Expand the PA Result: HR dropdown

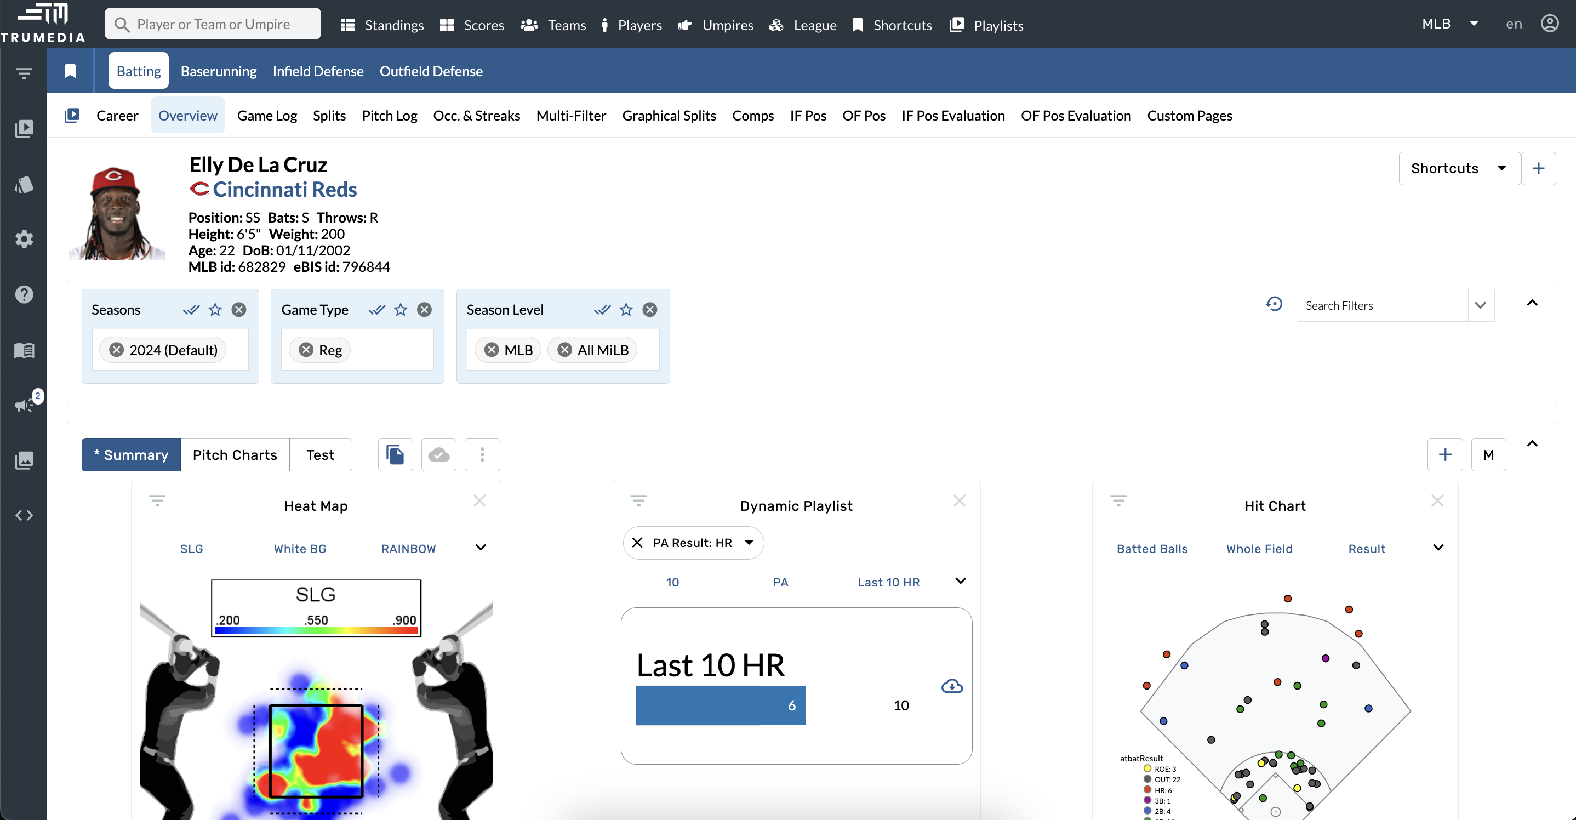point(749,543)
